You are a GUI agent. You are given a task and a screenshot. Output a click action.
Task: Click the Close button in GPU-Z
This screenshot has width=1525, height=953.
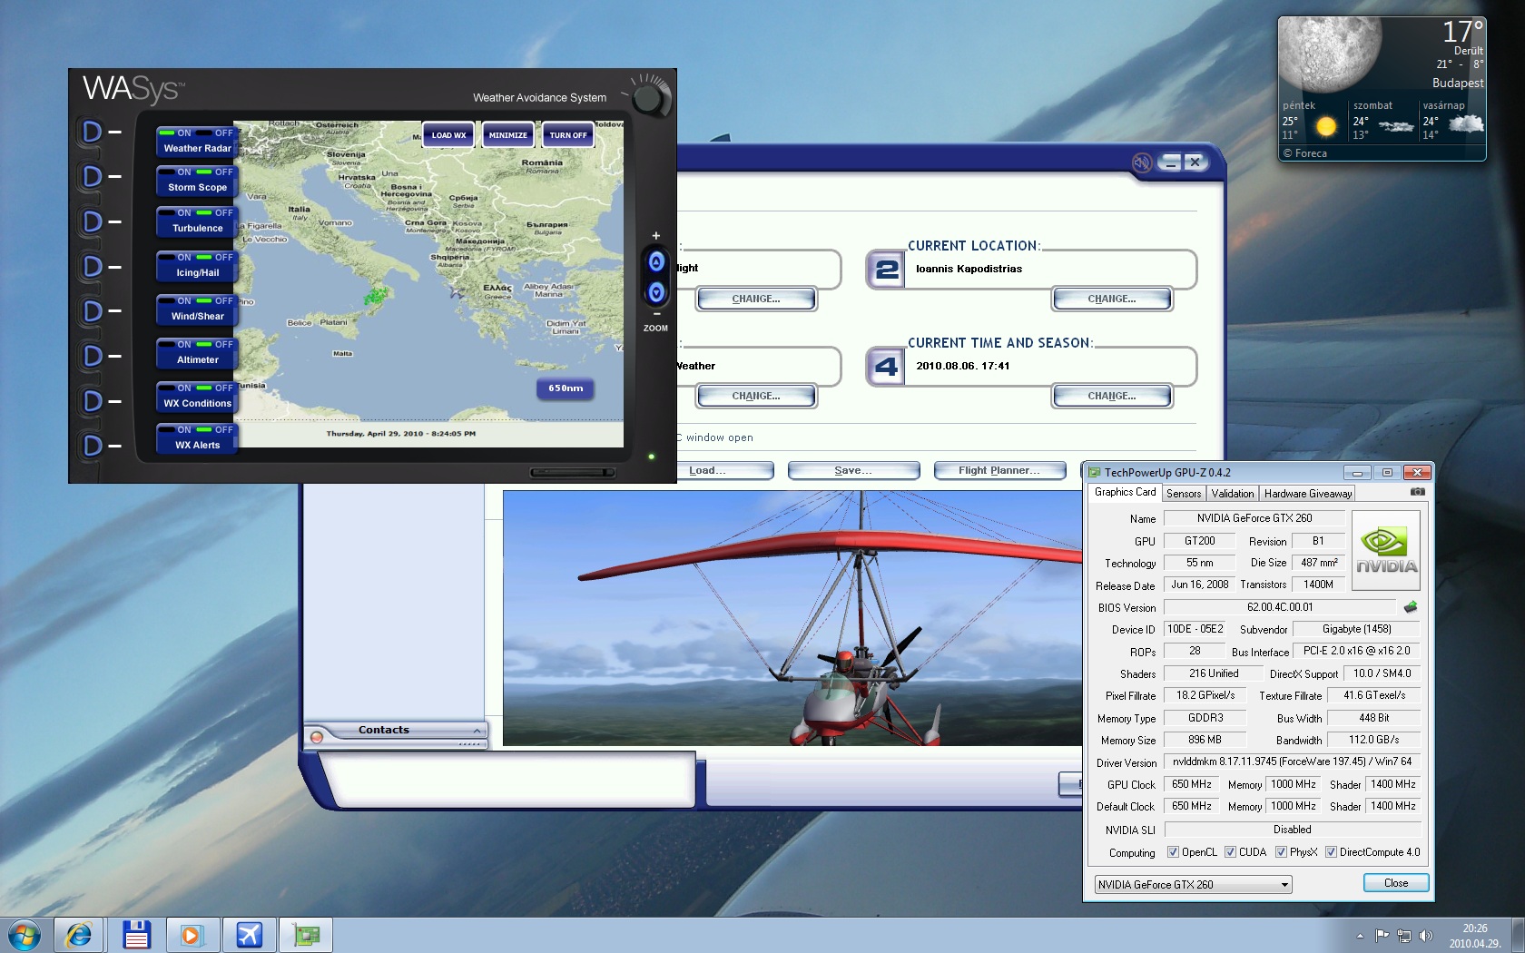(1396, 883)
